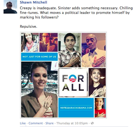This screenshot has width=135, height=127.
Task: Click the Comment link
Action: tap(36, 123)
